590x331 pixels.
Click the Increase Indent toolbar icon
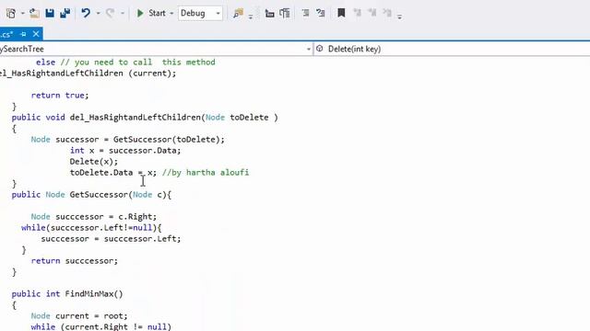(285, 14)
